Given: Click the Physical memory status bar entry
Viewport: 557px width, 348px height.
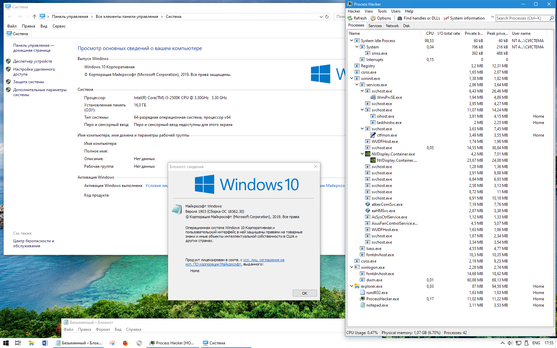Looking at the screenshot, I should click(411, 333).
